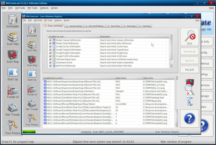Toggle Invalid TypeLib Information checkbox
This screenshot has width=216, height=145.
pyautogui.click(x=50, y=50)
